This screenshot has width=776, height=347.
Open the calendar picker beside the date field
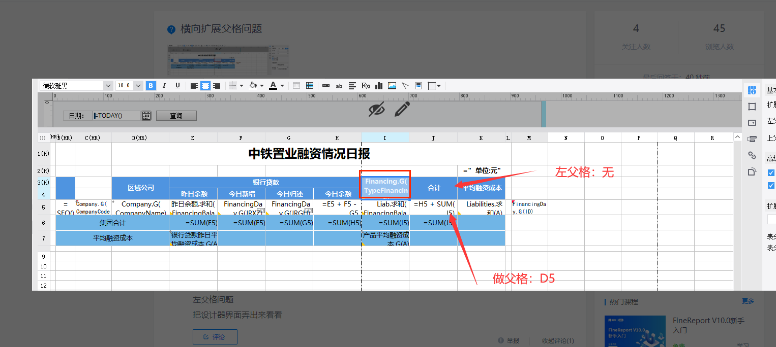(146, 116)
